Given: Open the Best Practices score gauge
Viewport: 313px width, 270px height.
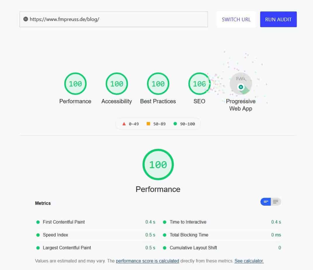Looking at the screenshot, I should tap(158, 84).
